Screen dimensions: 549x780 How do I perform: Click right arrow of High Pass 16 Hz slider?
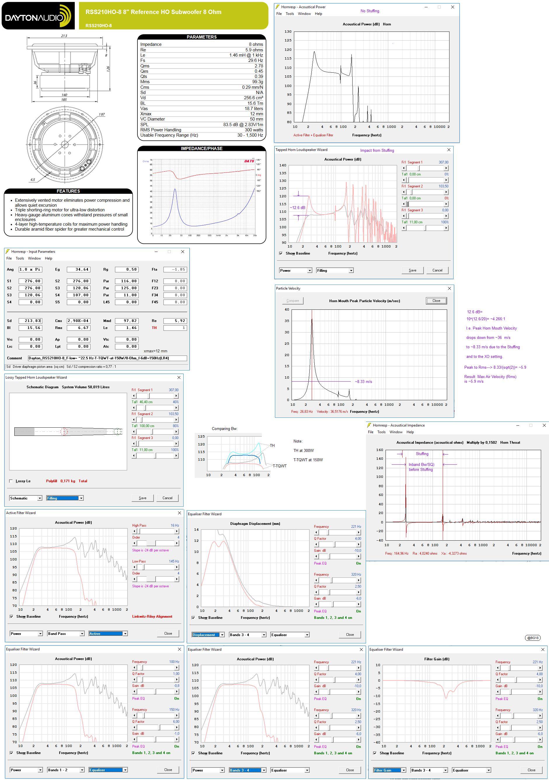pyautogui.click(x=177, y=531)
